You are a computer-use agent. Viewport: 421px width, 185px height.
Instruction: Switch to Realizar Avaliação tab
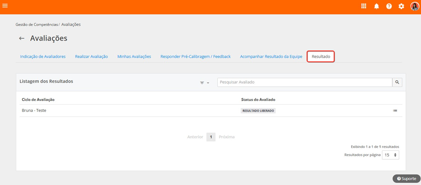(x=92, y=56)
